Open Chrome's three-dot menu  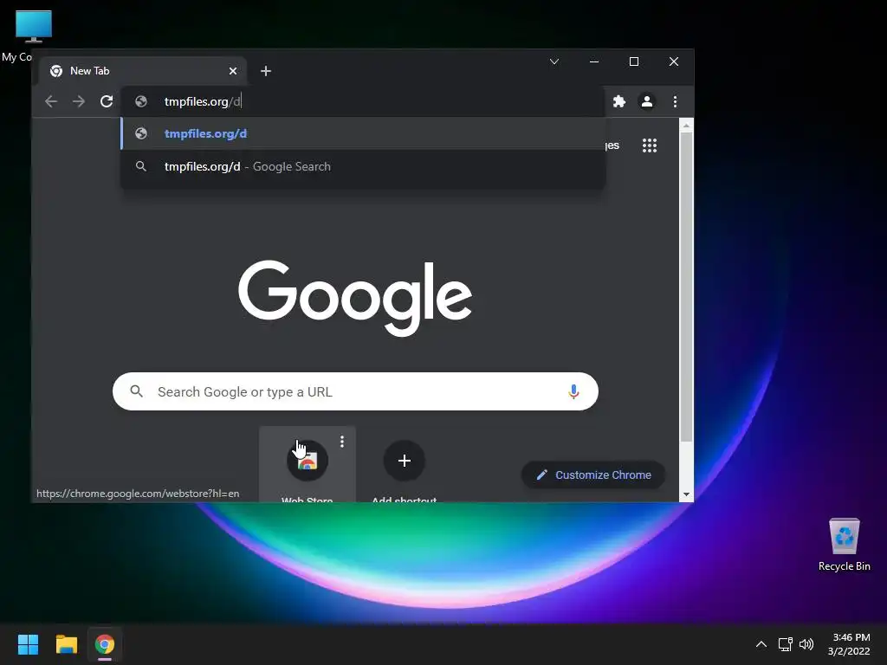(x=675, y=101)
